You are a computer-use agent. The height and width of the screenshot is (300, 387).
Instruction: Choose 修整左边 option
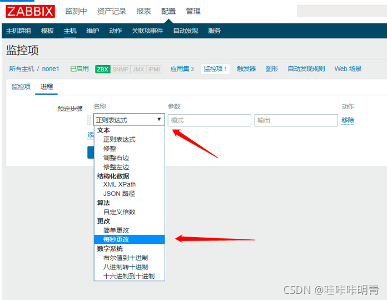coord(130,167)
